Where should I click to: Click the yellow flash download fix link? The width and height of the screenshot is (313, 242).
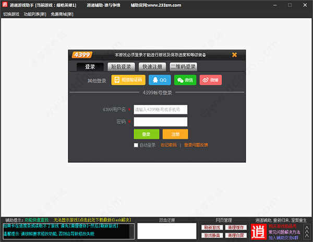coord(92,220)
